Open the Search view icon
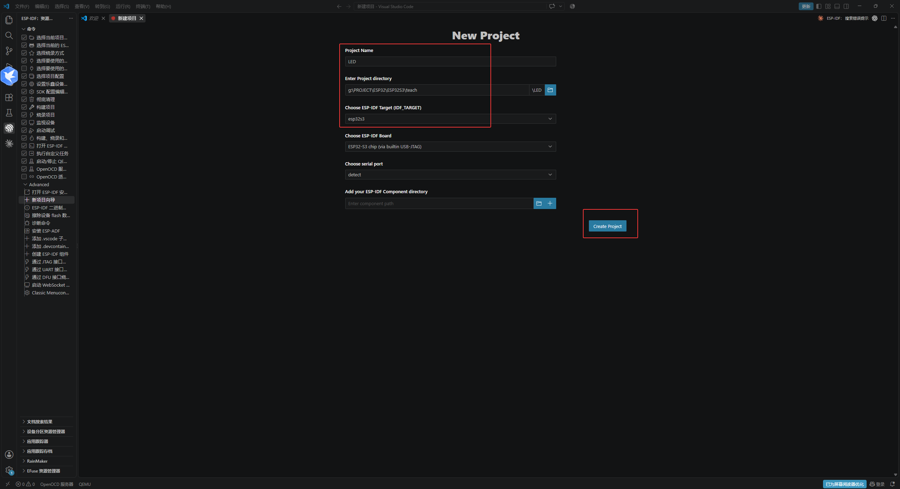900x489 pixels. coord(9,35)
